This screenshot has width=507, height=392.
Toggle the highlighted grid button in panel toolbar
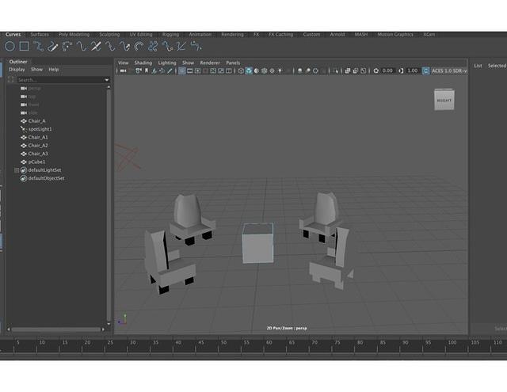point(182,70)
